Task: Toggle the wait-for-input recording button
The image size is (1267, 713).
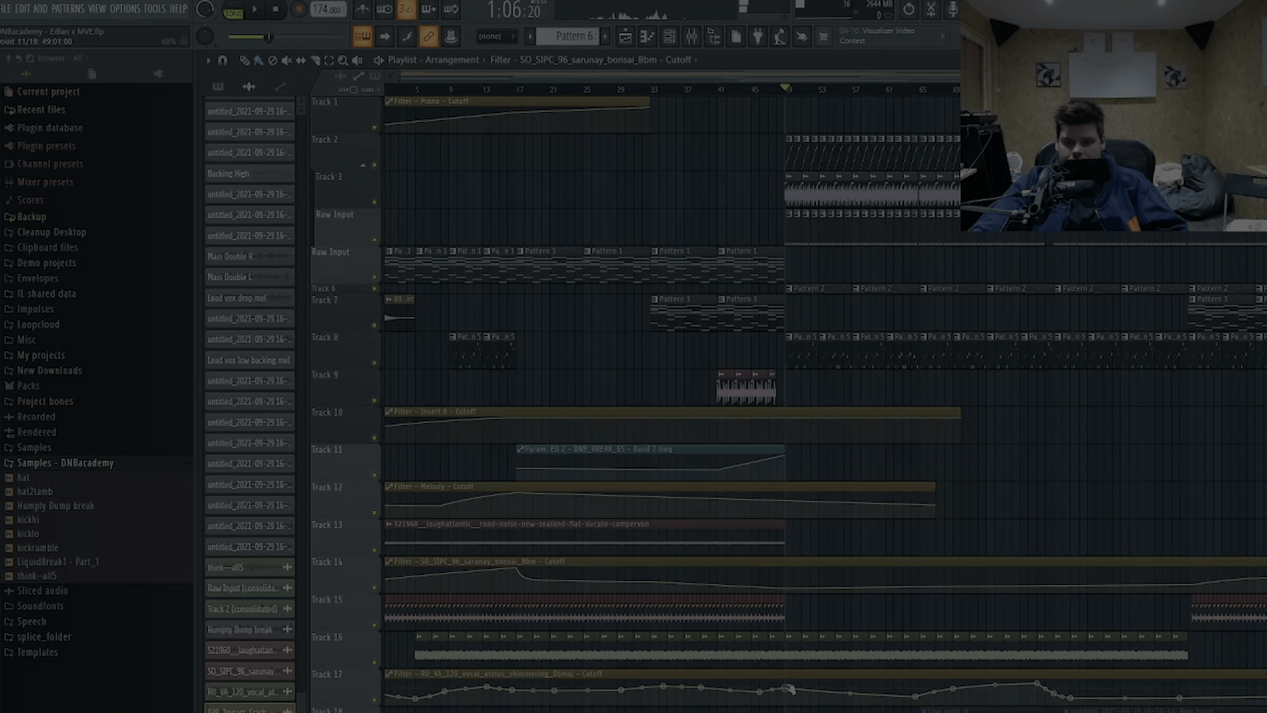Action: (384, 9)
